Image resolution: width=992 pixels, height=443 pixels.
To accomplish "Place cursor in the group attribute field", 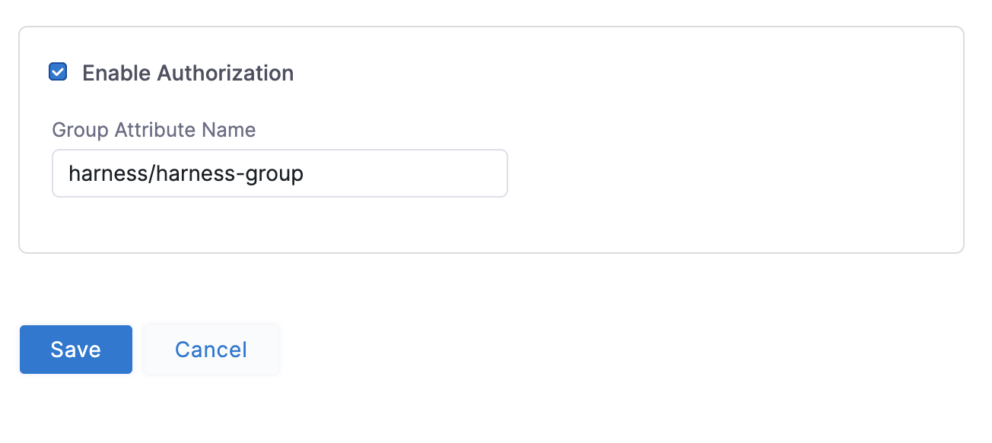I will tap(279, 173).
